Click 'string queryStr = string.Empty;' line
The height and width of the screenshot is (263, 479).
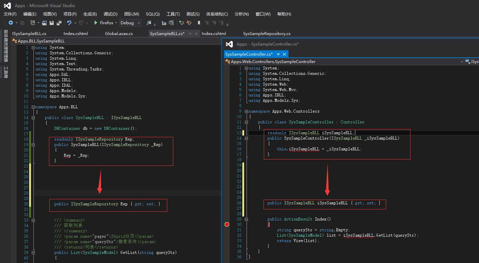pos(313,230)
